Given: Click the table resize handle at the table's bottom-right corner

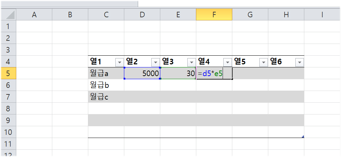Looking at the screenshot, I should (x=303, y=137).
